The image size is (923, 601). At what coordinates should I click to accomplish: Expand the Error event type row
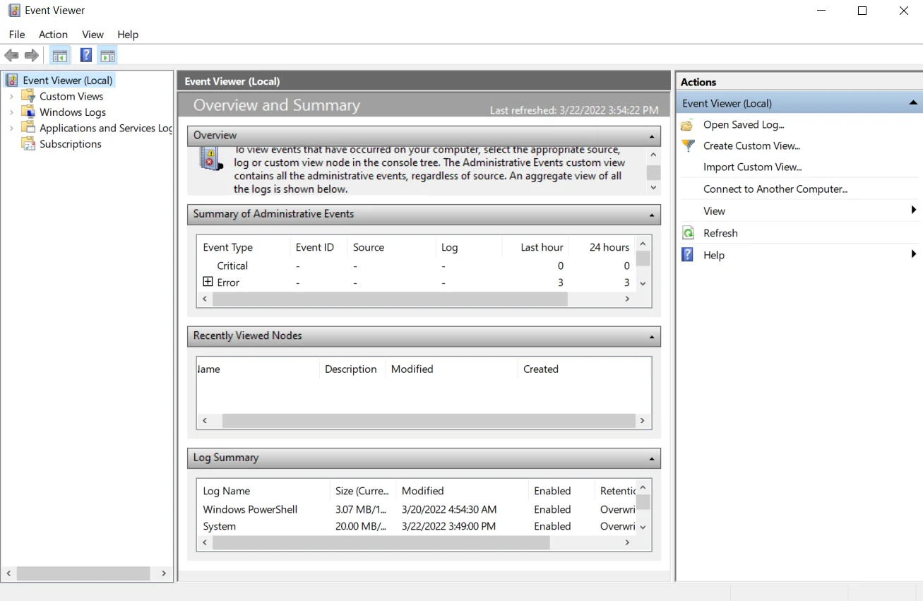(208, 282)
